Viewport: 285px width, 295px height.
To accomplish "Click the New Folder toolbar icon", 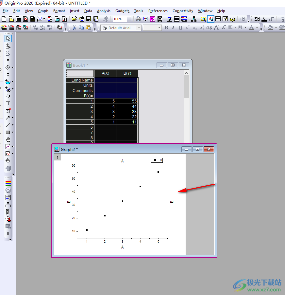I will (11, 19).
